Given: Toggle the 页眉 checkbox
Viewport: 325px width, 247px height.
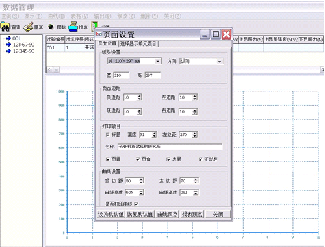Looking at the screenshot, I should click(x=108, y=159).
